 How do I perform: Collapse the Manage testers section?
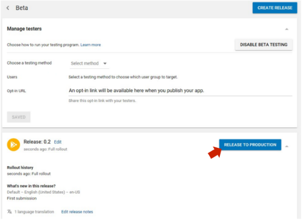click(x=287, y=29)
